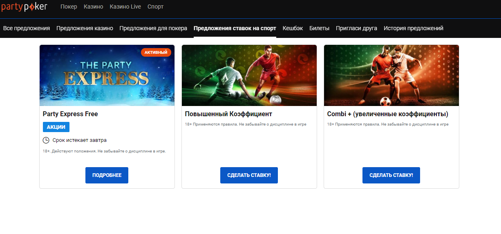The image size is (501, 234).
Task: Click 18+ disclaimer under Повышенный Коэффициент
Action: point(246,124)
